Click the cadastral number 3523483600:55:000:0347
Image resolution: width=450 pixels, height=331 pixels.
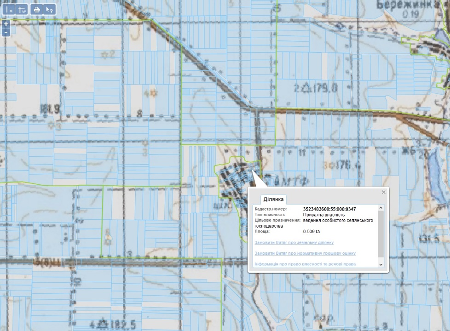[x=329, y=209]
